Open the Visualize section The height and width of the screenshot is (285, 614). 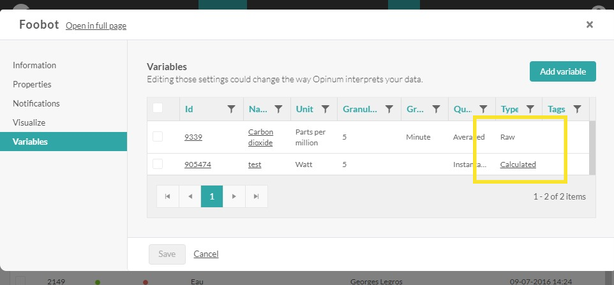(x=29, y=122)
